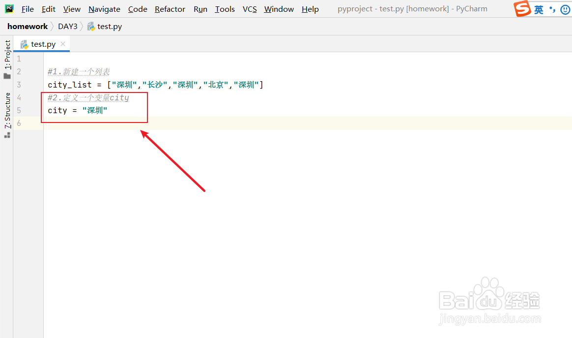This screenshot has width=572, height=338.
Task: Open the Window menu
Action: click(x=279, y=9)
